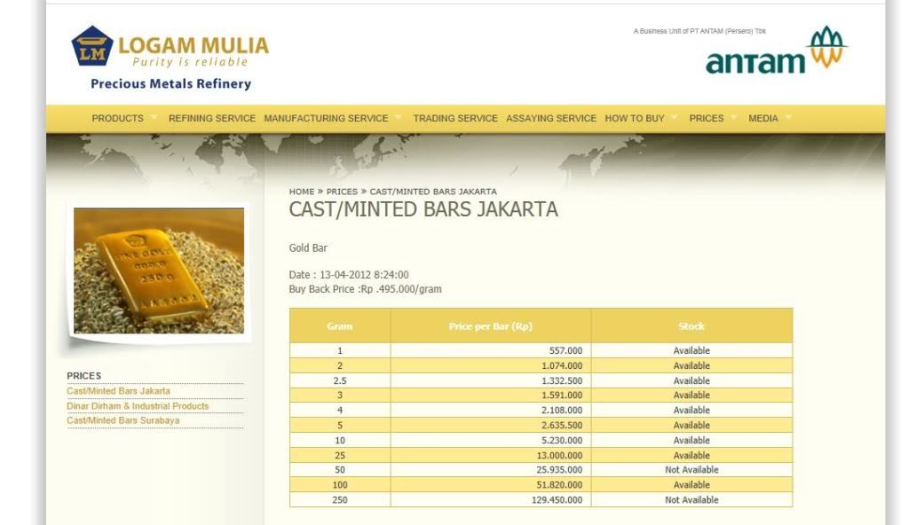Go to ASSAYING SERVICE
Screen dimensions: 908x525
[x=551, y=118]
